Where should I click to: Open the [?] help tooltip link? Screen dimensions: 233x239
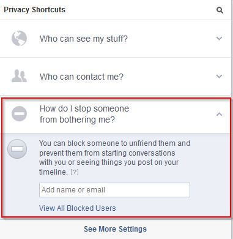point(75,172)
